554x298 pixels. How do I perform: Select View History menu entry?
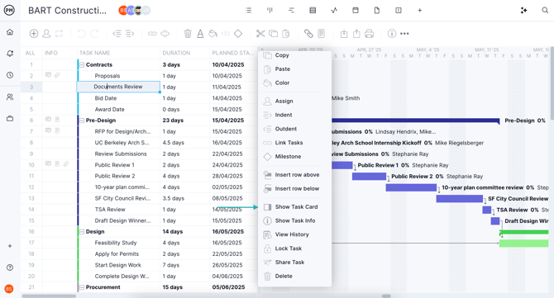coord(292,234)
